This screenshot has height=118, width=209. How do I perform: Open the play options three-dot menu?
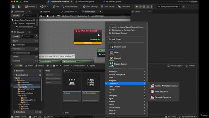point(152,7)
